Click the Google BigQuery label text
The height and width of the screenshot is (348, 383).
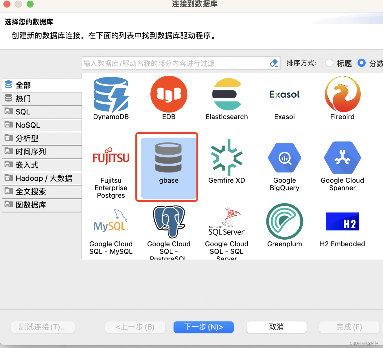(285, 184)
